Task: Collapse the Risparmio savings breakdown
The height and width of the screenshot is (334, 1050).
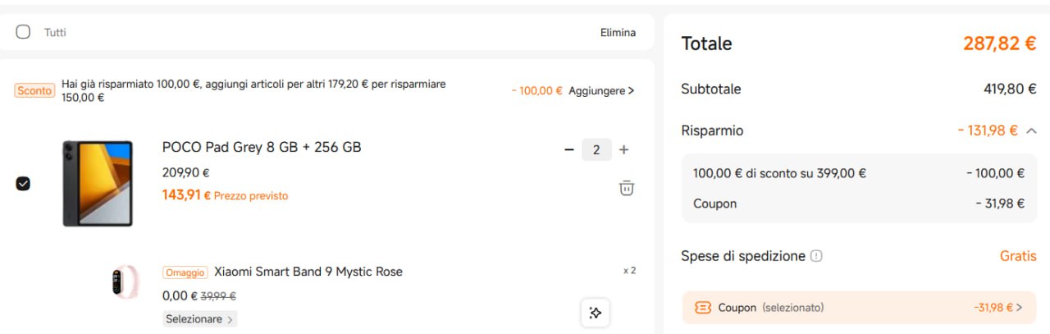Action: click(x=1031, y=130)
